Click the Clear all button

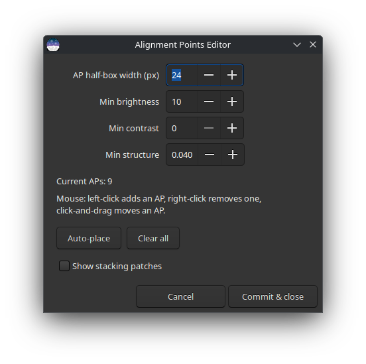(153, 238)
